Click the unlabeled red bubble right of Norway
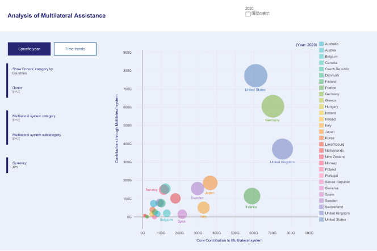This screenshot has width=377, height=251. [175, 198]
